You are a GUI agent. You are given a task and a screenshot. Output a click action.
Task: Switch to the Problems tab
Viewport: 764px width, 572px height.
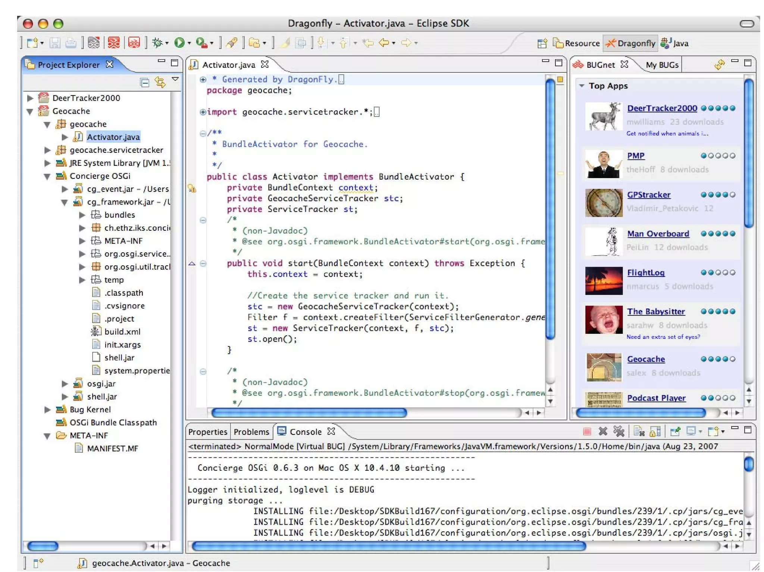tap(251, 432)
